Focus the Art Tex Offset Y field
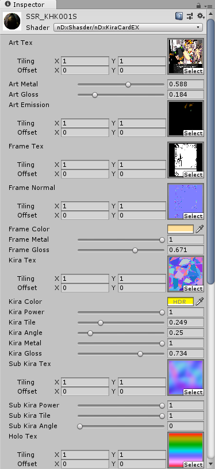215x469 pixels. 142,71
